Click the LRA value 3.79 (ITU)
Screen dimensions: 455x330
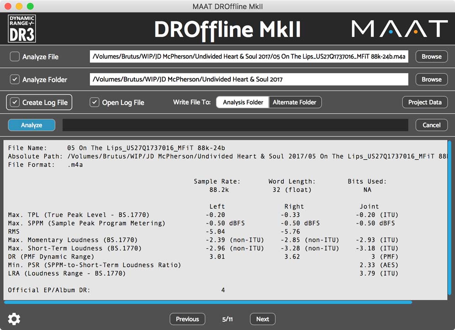tap(379, 273)
